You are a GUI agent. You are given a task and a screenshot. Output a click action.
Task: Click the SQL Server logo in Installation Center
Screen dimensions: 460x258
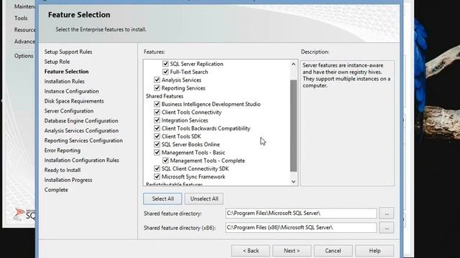(24, 214)
